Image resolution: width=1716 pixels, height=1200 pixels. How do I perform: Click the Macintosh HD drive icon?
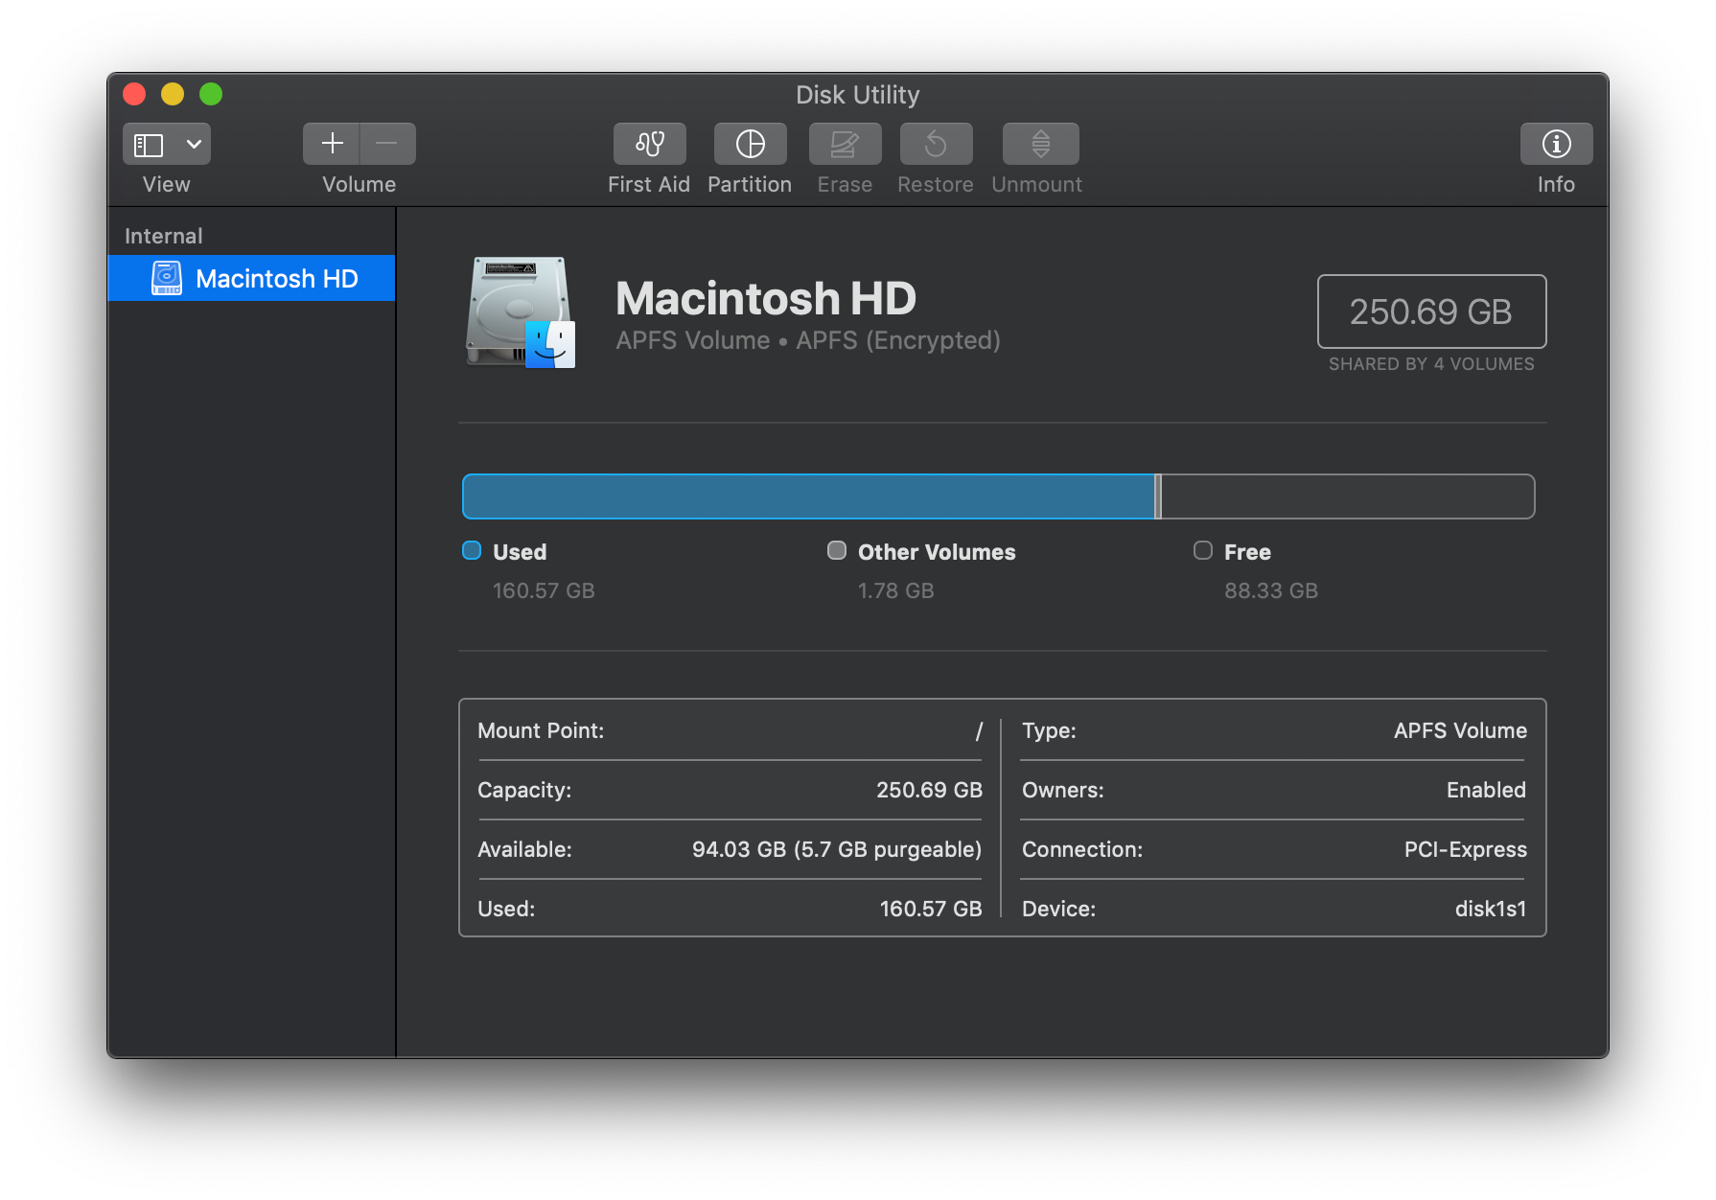521,312
